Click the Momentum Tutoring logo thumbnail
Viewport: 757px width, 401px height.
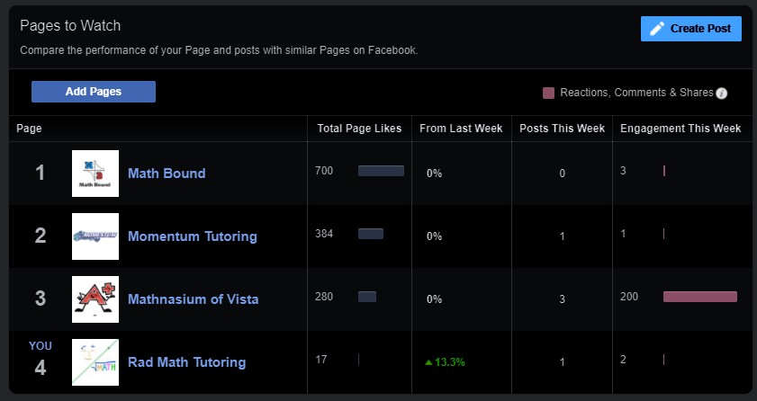pyautogui.click(x=95, y=236)
